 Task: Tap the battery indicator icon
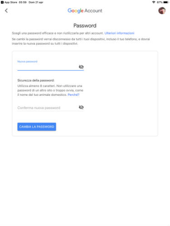(x=166, y=2)
